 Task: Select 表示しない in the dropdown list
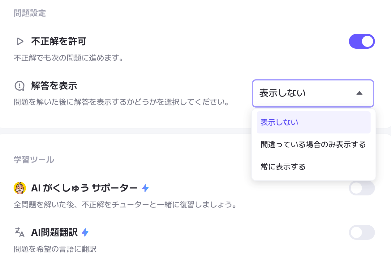pyautogui.click(x=314, y=122)
